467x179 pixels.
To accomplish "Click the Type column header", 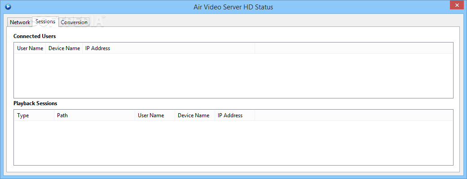I will coord(34,115).
